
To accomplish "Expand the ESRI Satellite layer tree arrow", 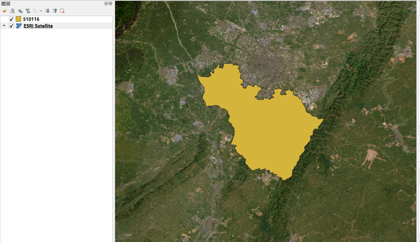I will [4, 26].
